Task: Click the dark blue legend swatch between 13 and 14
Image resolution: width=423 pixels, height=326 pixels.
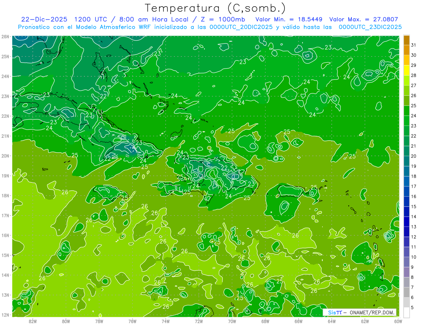Action: 406,221
